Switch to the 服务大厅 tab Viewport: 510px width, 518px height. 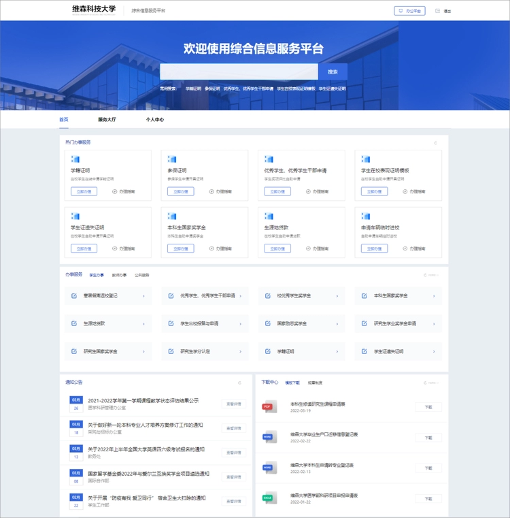(107, 119)
